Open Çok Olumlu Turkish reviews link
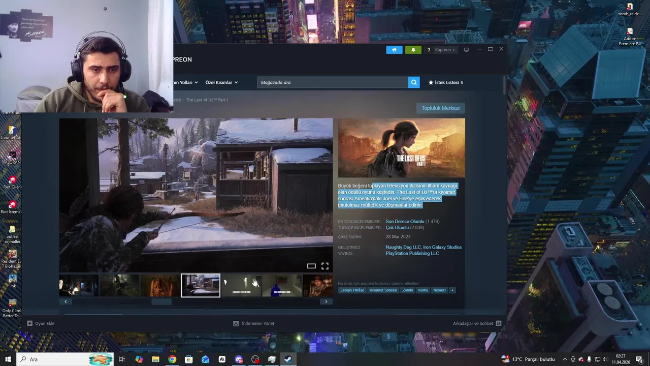The height and width of the screenshot is (366, 650). 397,228
